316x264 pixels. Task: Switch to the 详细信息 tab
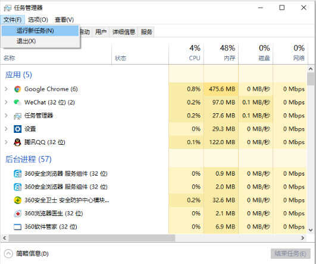pos(124,32)
